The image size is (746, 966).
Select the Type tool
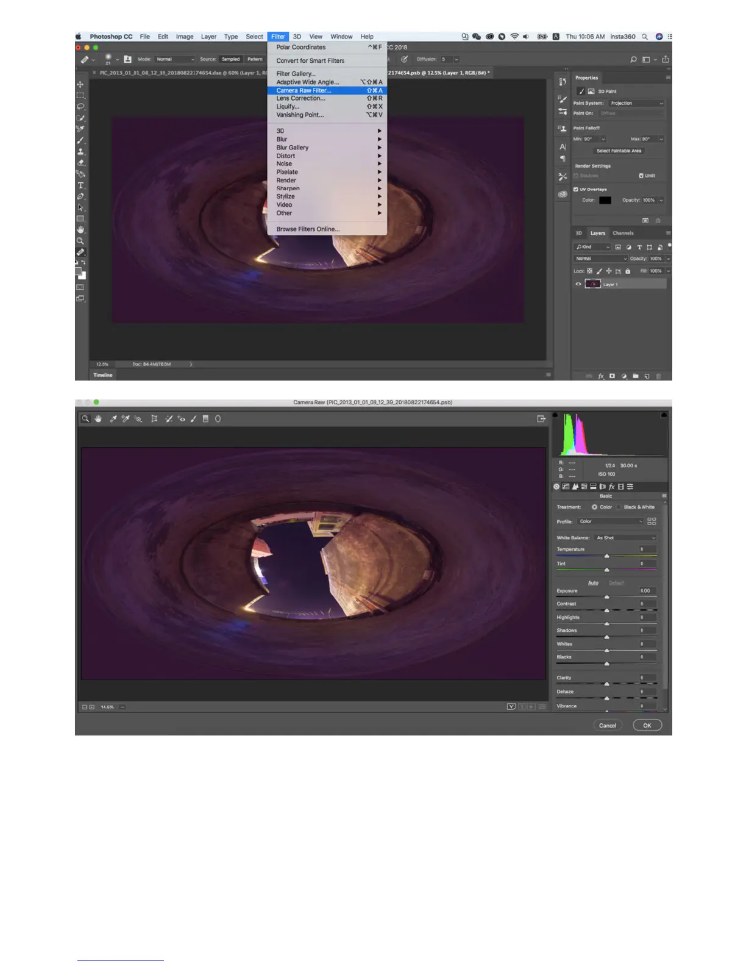80,185
